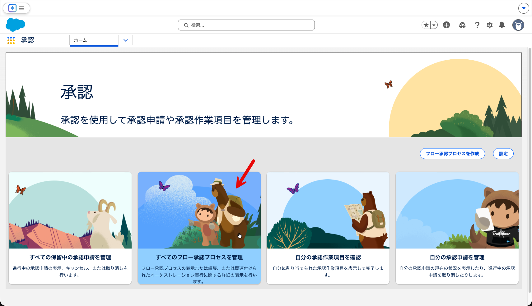The image size is (532, 306).
Task: Open the Trailhead guidance icon
Action: [x=462, y=25]
